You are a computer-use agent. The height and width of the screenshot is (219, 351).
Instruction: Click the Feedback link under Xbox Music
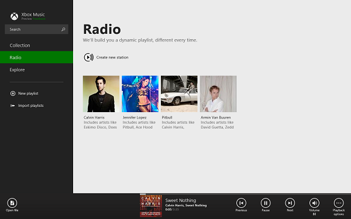[39, 19]
